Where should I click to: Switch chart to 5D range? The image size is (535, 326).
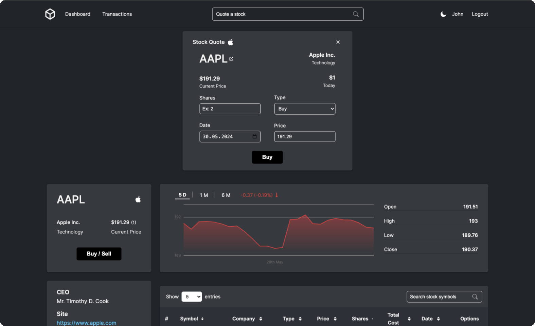click(182, 195)
